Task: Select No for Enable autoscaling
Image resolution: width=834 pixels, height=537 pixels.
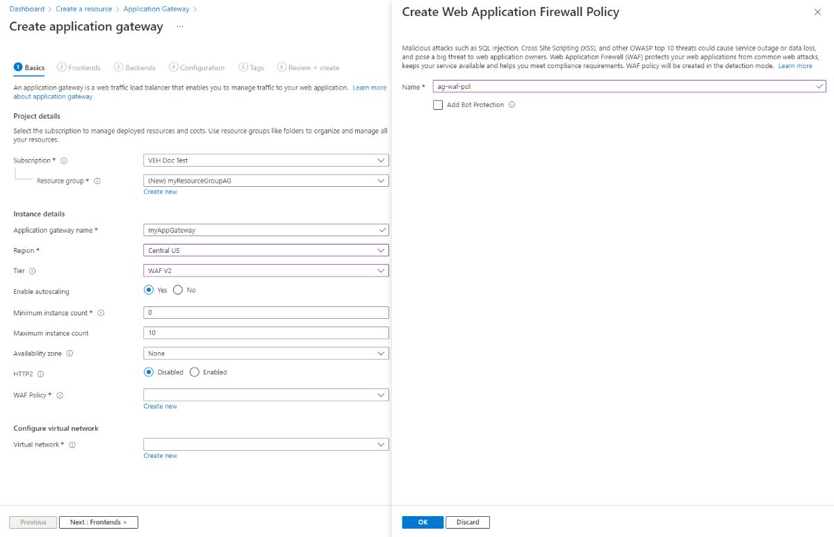Action: 178,290
